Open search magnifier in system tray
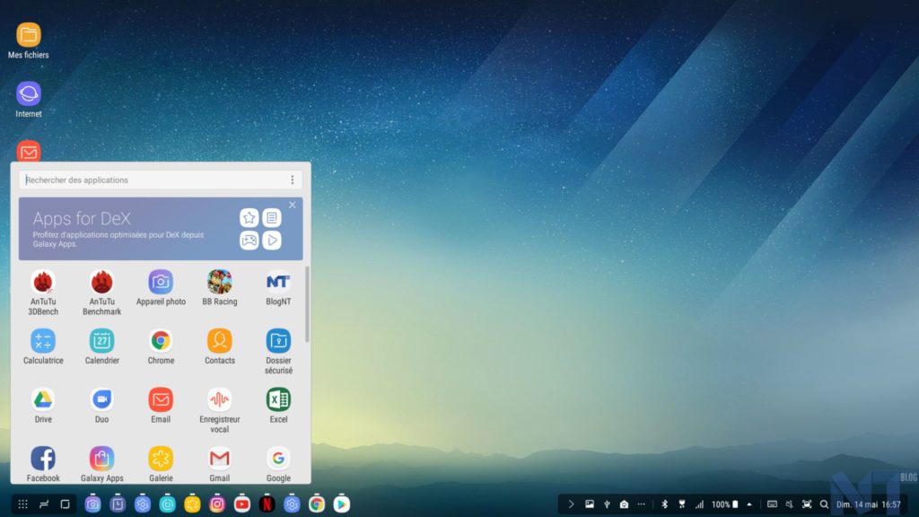 [x=824, y=504]
